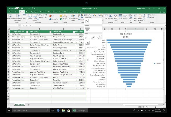
Task: Select cell 'Humongous Insurance'
Action: [x=63, y=50]
